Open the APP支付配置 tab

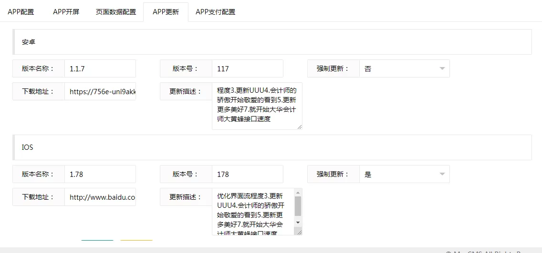[215, 12]
